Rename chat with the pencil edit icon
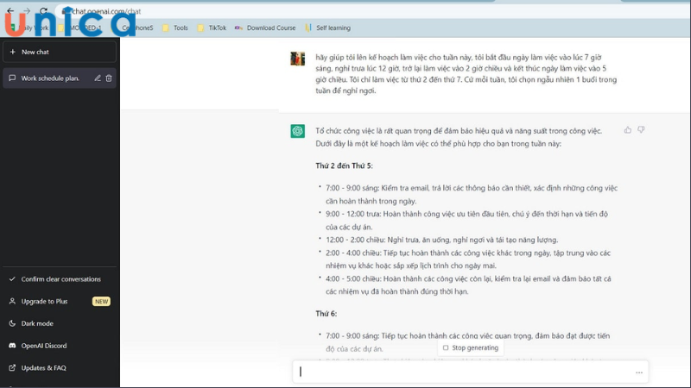Screen dimensions: 691x388 [98, 78]
